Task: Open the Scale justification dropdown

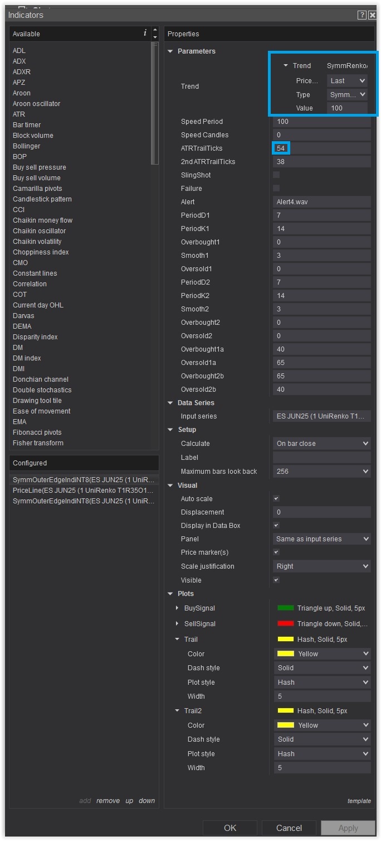Action: point(322,566)
